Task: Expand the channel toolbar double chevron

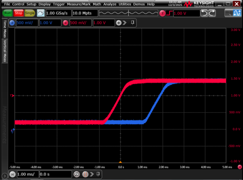Action: click(x=125, y=23)
